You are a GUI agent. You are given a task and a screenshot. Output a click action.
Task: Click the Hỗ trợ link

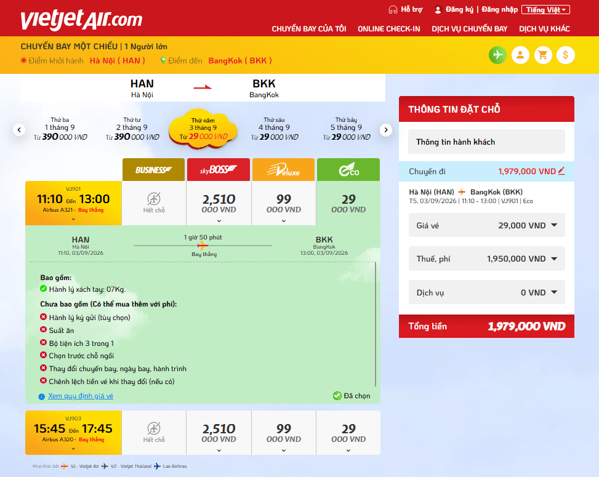pyautogui.click(x=411, y=10)
